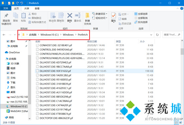
Task: Select OneDrive in the navigation pane
Action: click(12, 52)
